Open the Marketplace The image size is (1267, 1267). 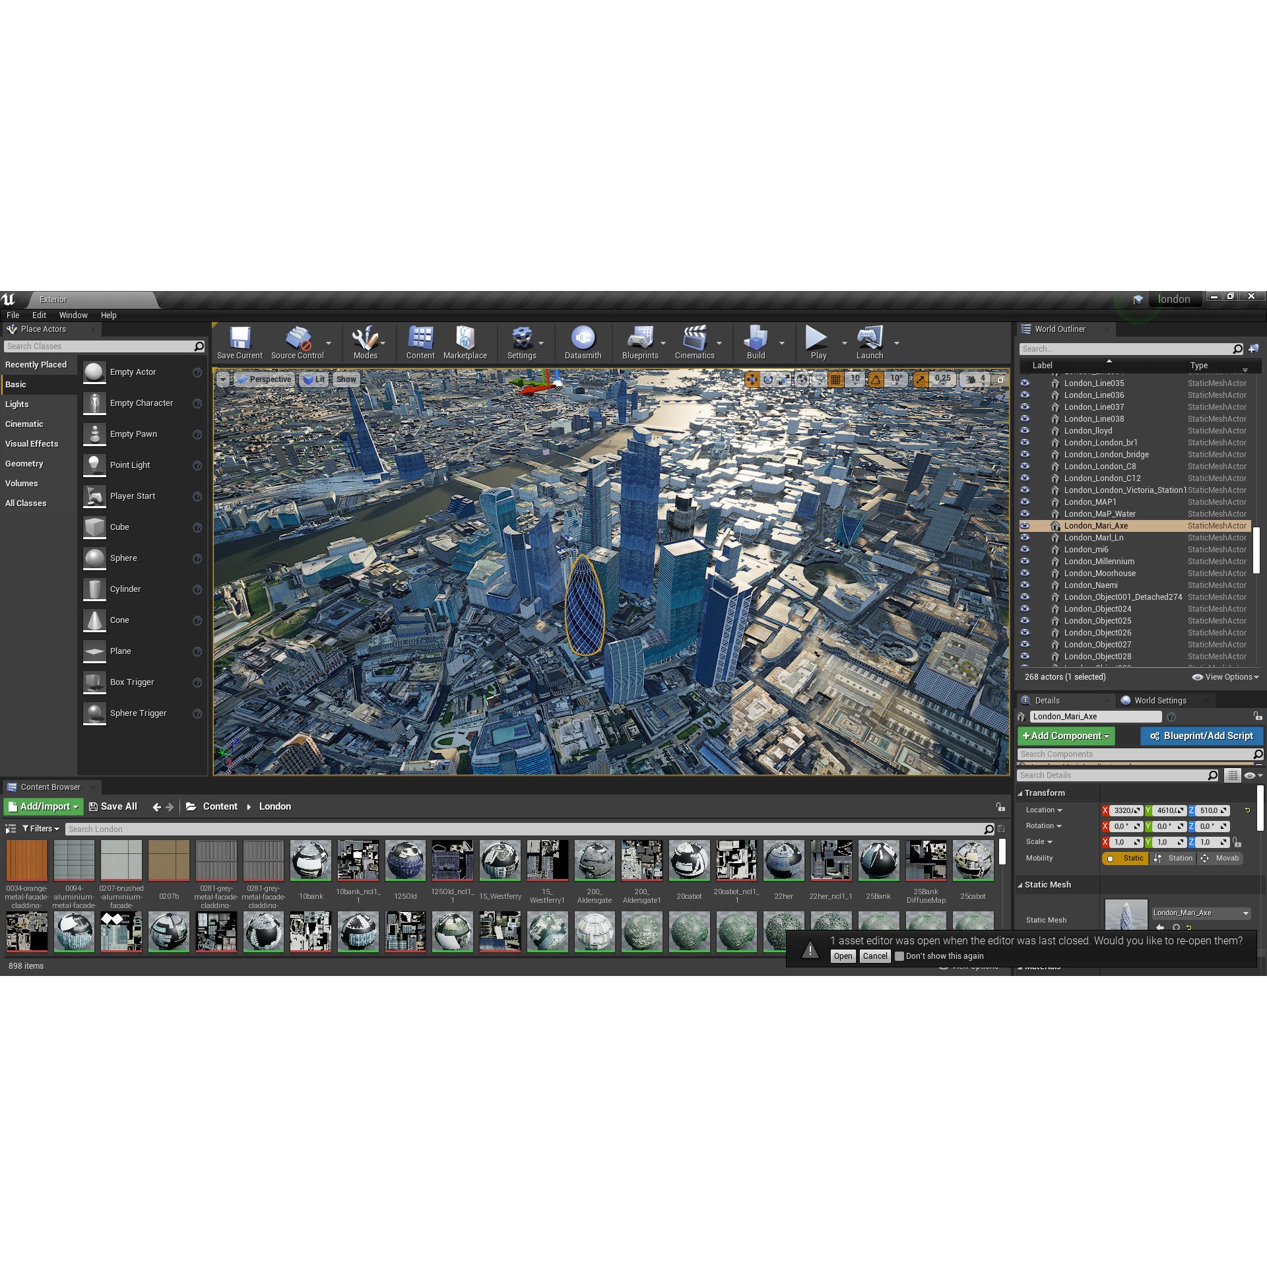point(466,342)
